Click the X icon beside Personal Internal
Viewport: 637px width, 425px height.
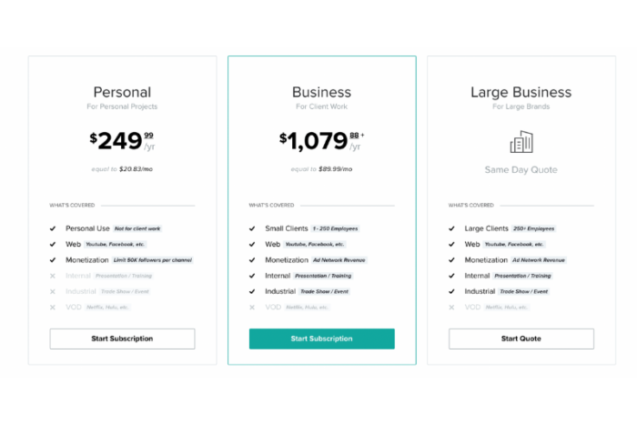point(53,276)
